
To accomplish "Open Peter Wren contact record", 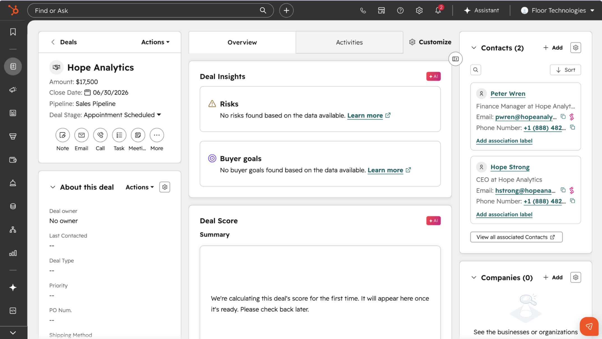I will (508, 94).
